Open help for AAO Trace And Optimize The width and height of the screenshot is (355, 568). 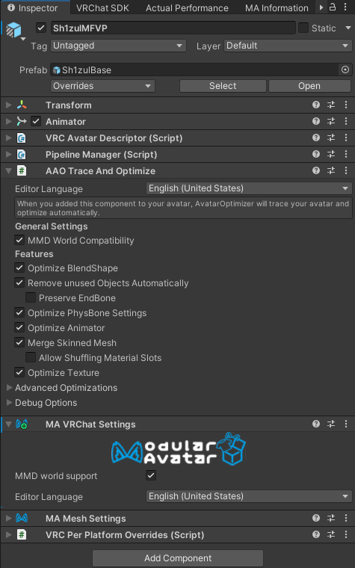pyautogui.click(x=316, y=170)
